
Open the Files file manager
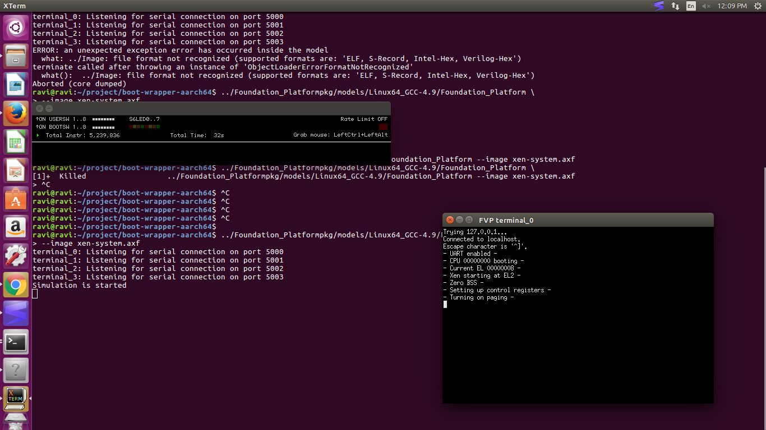click(x=16, y=55)
